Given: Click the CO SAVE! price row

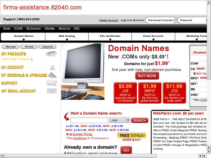Looking at the screenshot, I should click(x=198, y=69).
